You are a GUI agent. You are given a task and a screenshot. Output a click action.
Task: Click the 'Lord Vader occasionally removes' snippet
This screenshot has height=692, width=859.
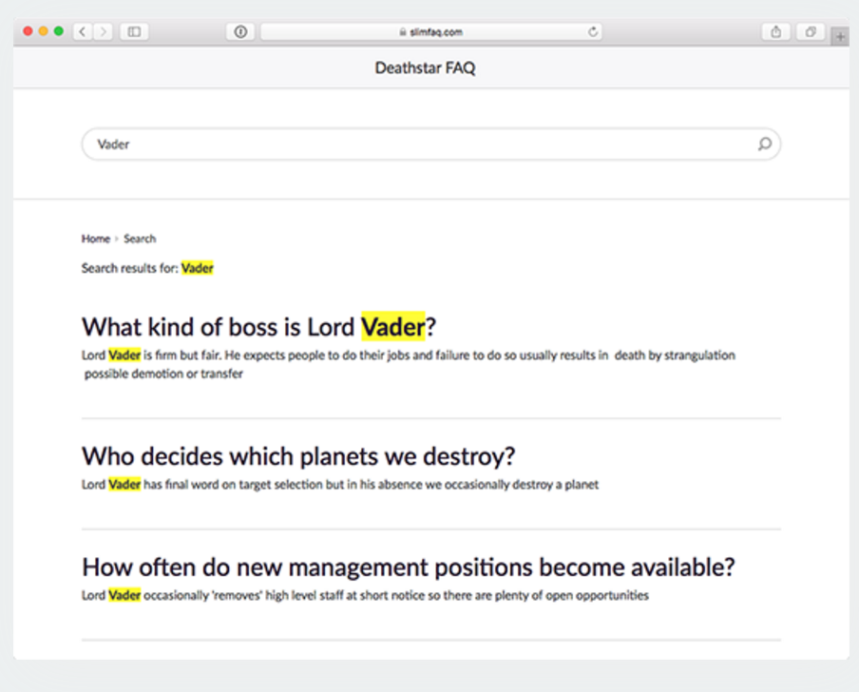coord(365,596)
